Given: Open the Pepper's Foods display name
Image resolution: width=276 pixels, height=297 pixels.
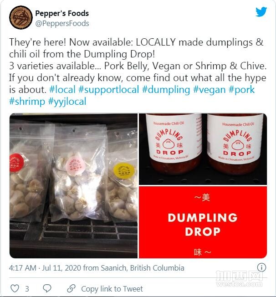Looking at the screenshot, I should tap(62, 13).
